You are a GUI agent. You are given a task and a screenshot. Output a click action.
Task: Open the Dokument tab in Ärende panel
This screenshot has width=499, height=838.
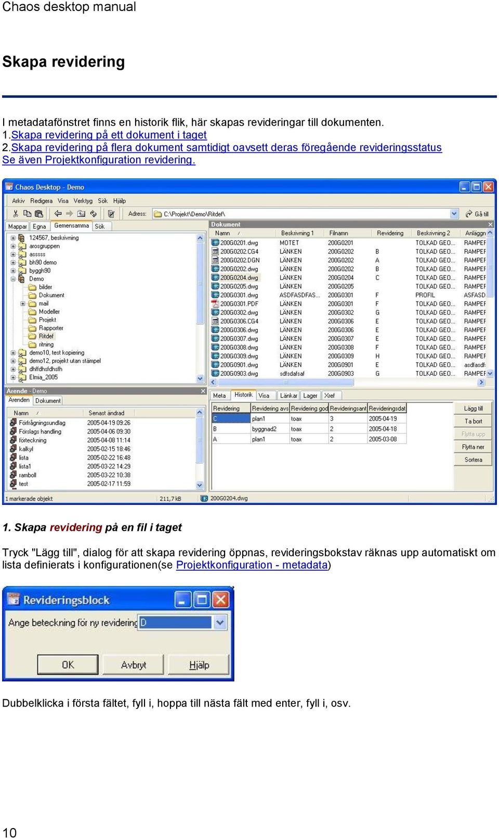pyautogui.click(x=48, y=401)
